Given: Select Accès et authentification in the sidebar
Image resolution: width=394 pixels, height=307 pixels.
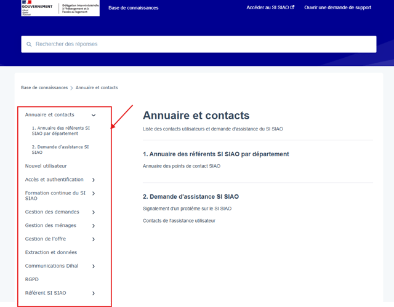Looking at the screenshot, I should [54, 180].
